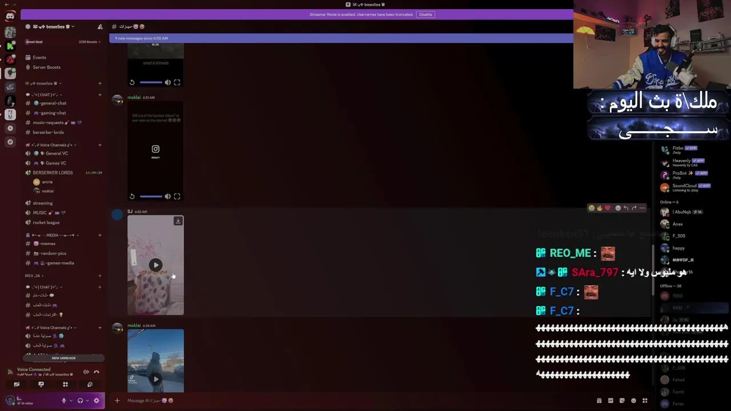Viewport: 731px width, 411px height.
Task: Seek the emad al shmeela video progress bar
Action: [x=151, y=82]
